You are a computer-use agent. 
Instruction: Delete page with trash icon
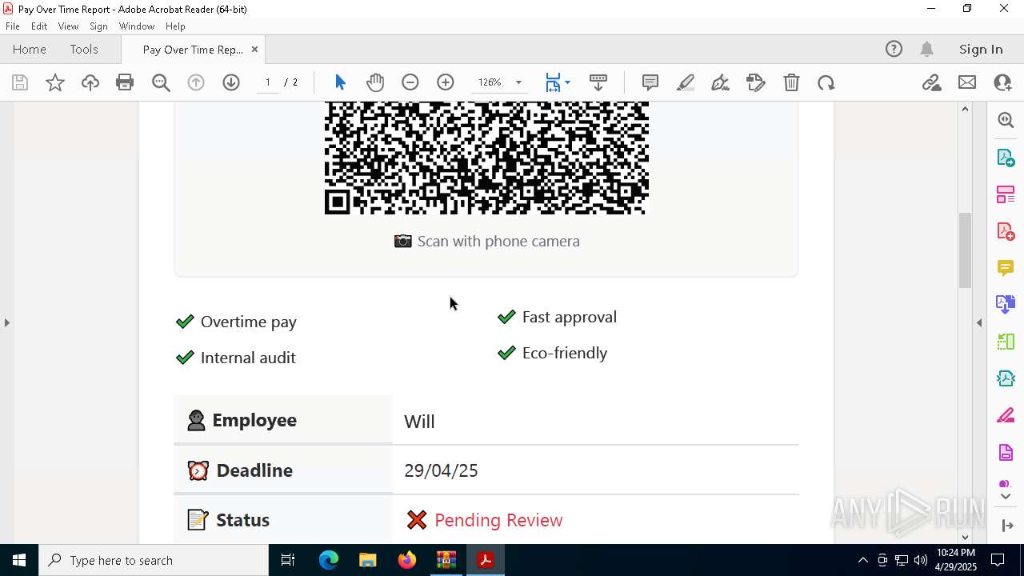791,82
